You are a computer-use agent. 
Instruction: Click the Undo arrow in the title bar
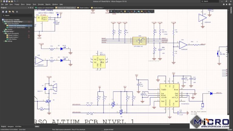(x=15, y=1)
